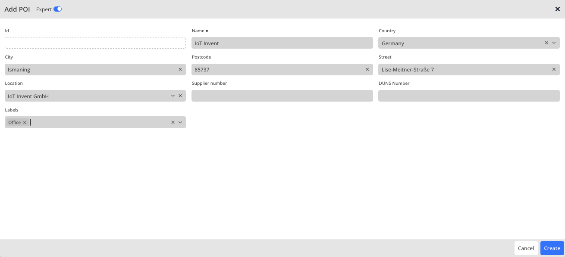Open the Labels dropdown chevron
This screenshot has height=257, width=565.
click(x=180, y=122)
